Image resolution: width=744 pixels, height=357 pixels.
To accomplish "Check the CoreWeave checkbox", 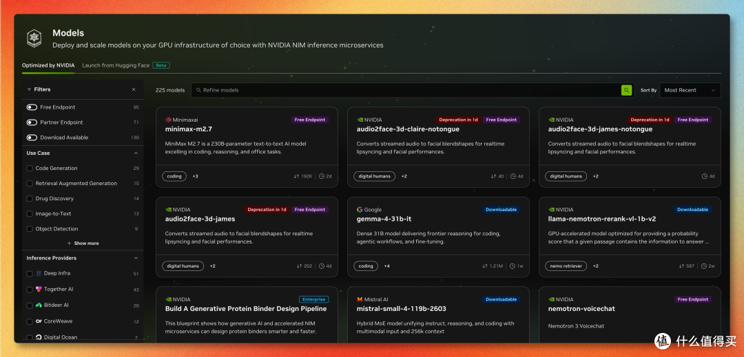I will (x=30, y=321).
